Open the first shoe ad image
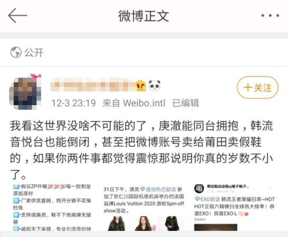The width and height of the screenshot is (289, 237). (x=52, y=208)
